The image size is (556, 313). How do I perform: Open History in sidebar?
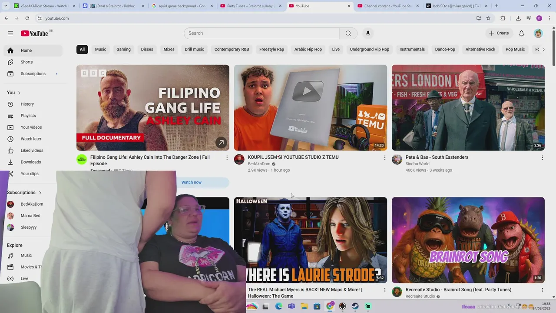click(33, 104)
